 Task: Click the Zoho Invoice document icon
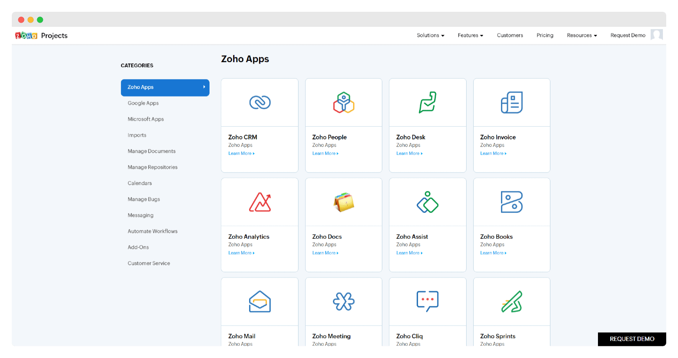tap(512, 102)
